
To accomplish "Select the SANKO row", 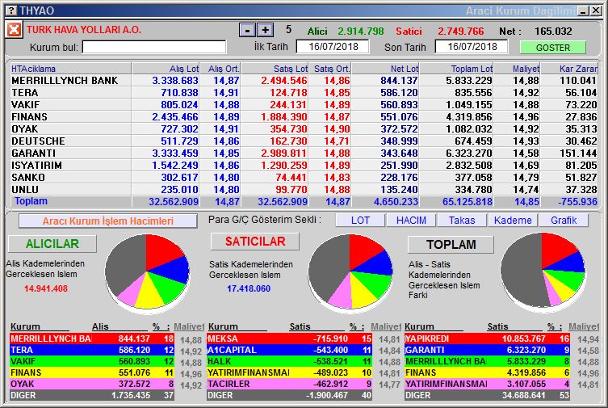I will pyautogui.click(x=304, y=177).
